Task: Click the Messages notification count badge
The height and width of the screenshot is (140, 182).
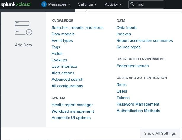Action: click(x=44, y=4)
